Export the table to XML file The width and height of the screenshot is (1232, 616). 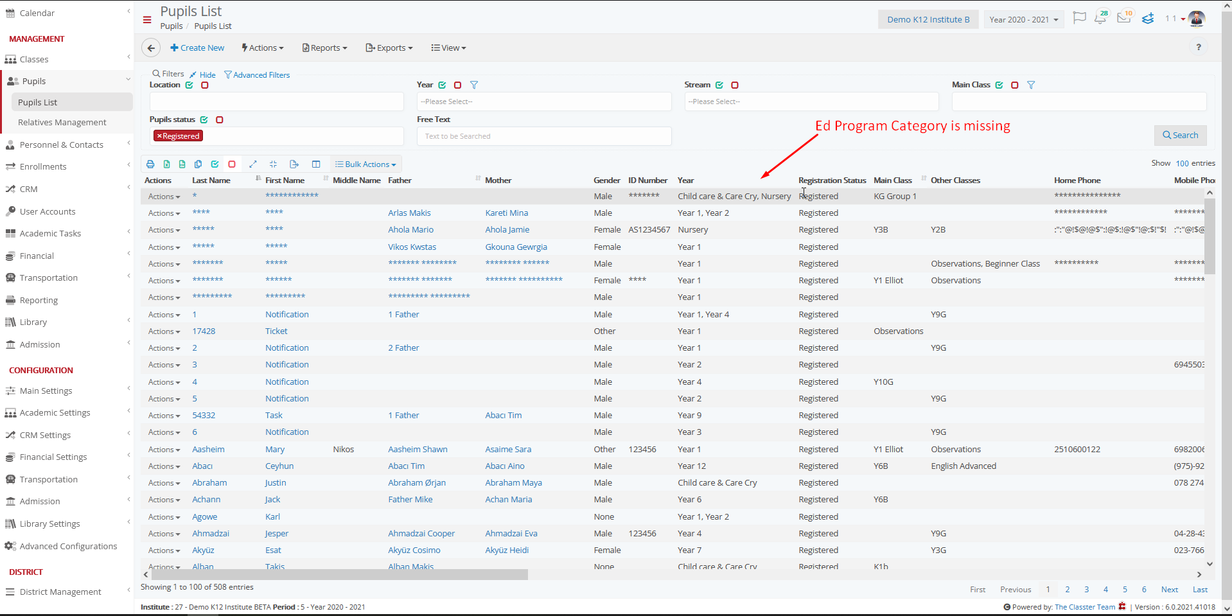click(x=182, y=164)
